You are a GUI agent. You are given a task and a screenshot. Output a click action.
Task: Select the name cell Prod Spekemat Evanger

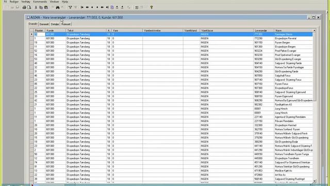293,55
